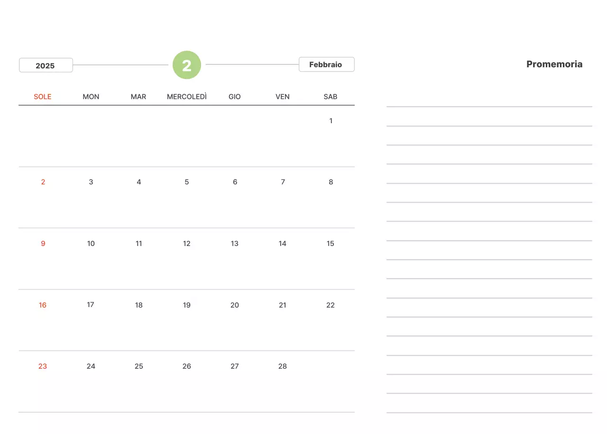Viewport: 607px width, 434px height.
Task: Click the SAB day header
Action: pos(331,97)
